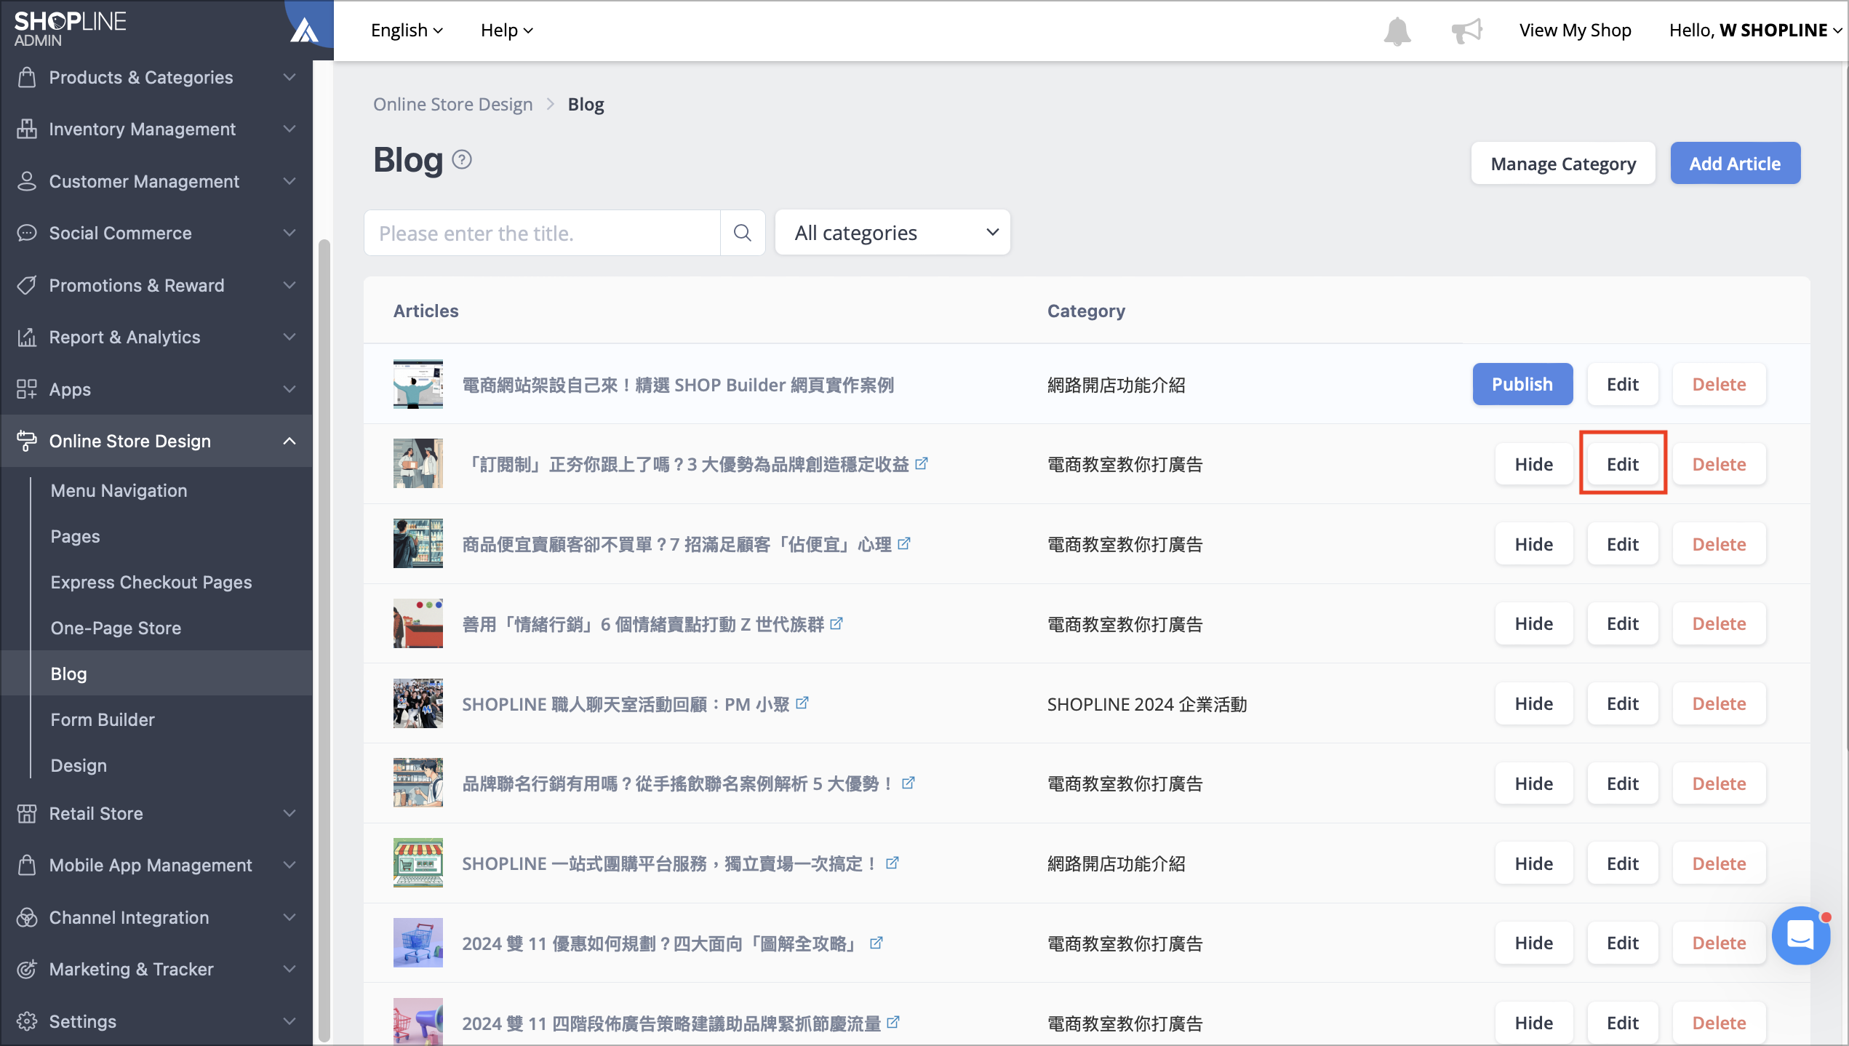Screen dimensions: 1849x1046
Task: Click the Retail Store storefront icon
Action: 27,813
